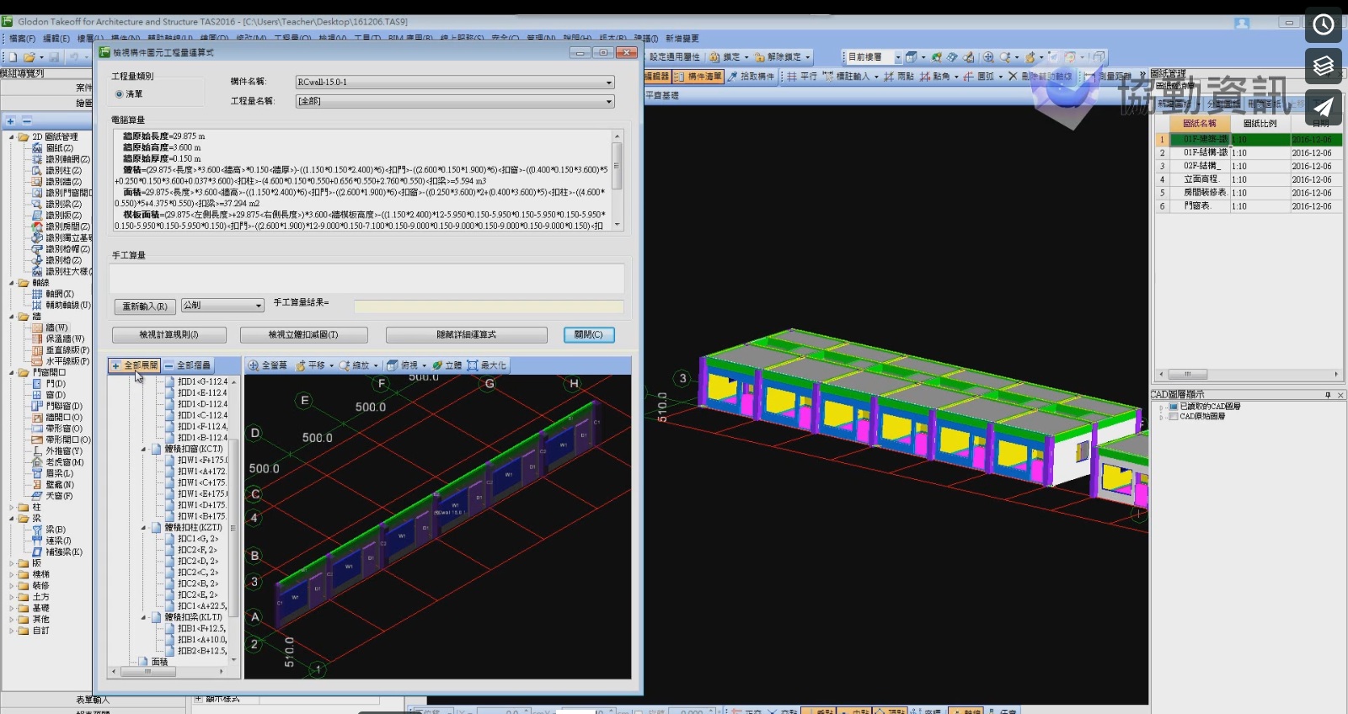The width and height of the screenshot is (1348, 714).
Task: Open the 構件名稱 RCwall-15.0-1 dropdown
Action: (608, 83)
